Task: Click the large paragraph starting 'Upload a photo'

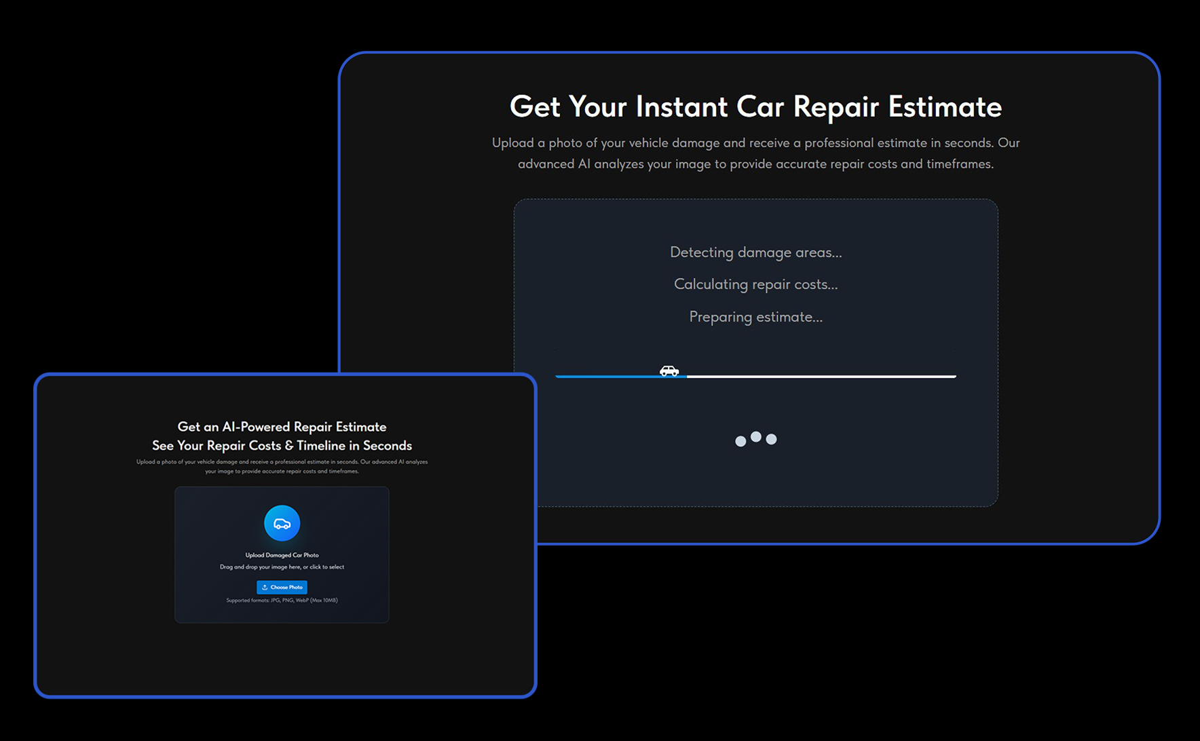Action: [755, 153]
